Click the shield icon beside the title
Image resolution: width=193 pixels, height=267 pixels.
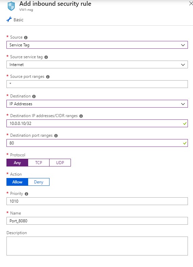coord(11,6)
